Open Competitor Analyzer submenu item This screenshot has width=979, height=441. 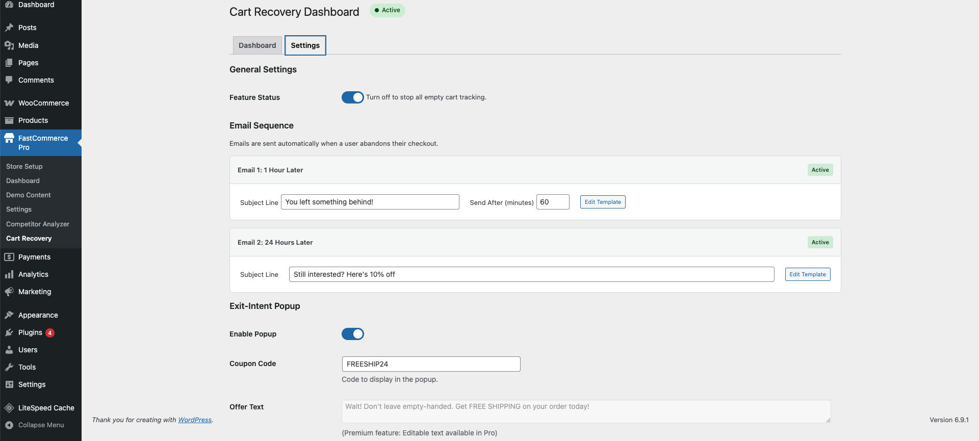[38, 224]
